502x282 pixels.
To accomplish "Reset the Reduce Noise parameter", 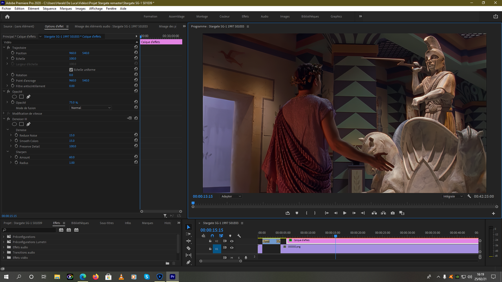I will [136, 135].
